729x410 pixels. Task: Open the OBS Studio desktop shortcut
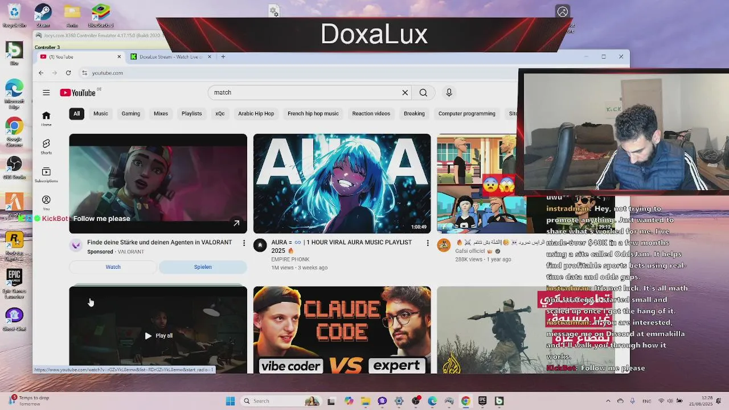pyautogui.click(x=14, y=168)
